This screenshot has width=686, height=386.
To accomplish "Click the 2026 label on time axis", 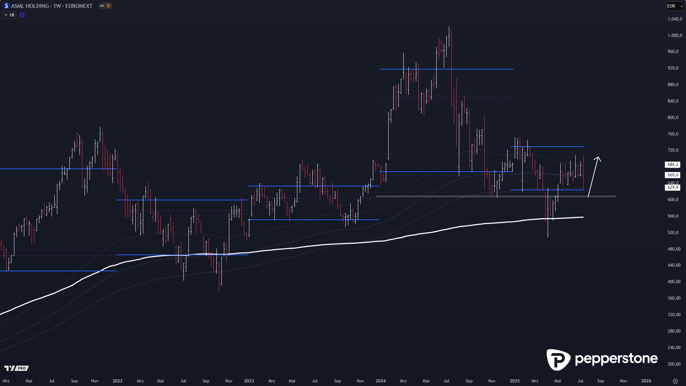I will point(646,381).
